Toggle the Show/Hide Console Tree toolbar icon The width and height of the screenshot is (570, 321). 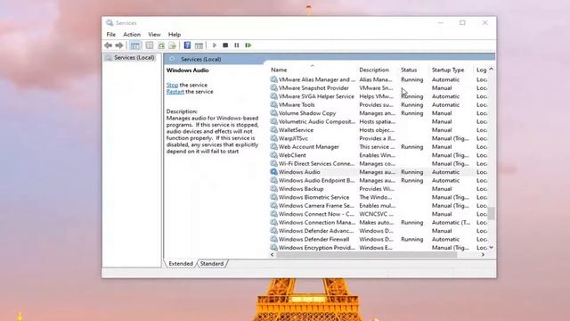click(134, 45)
